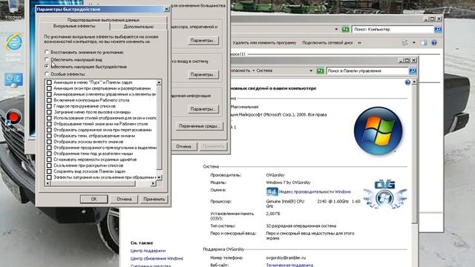Click the Windows Experience Index score icon
Screen dimensions: 475x267
(272, 191)
